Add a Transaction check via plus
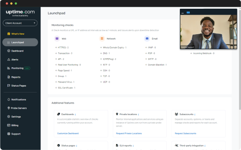 56,53
